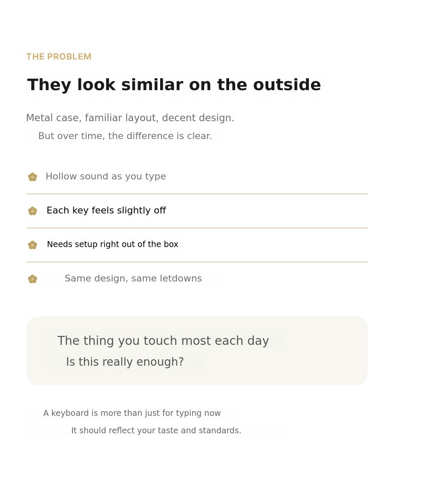Click A keyboard is more than text

(x=132, y=413)
